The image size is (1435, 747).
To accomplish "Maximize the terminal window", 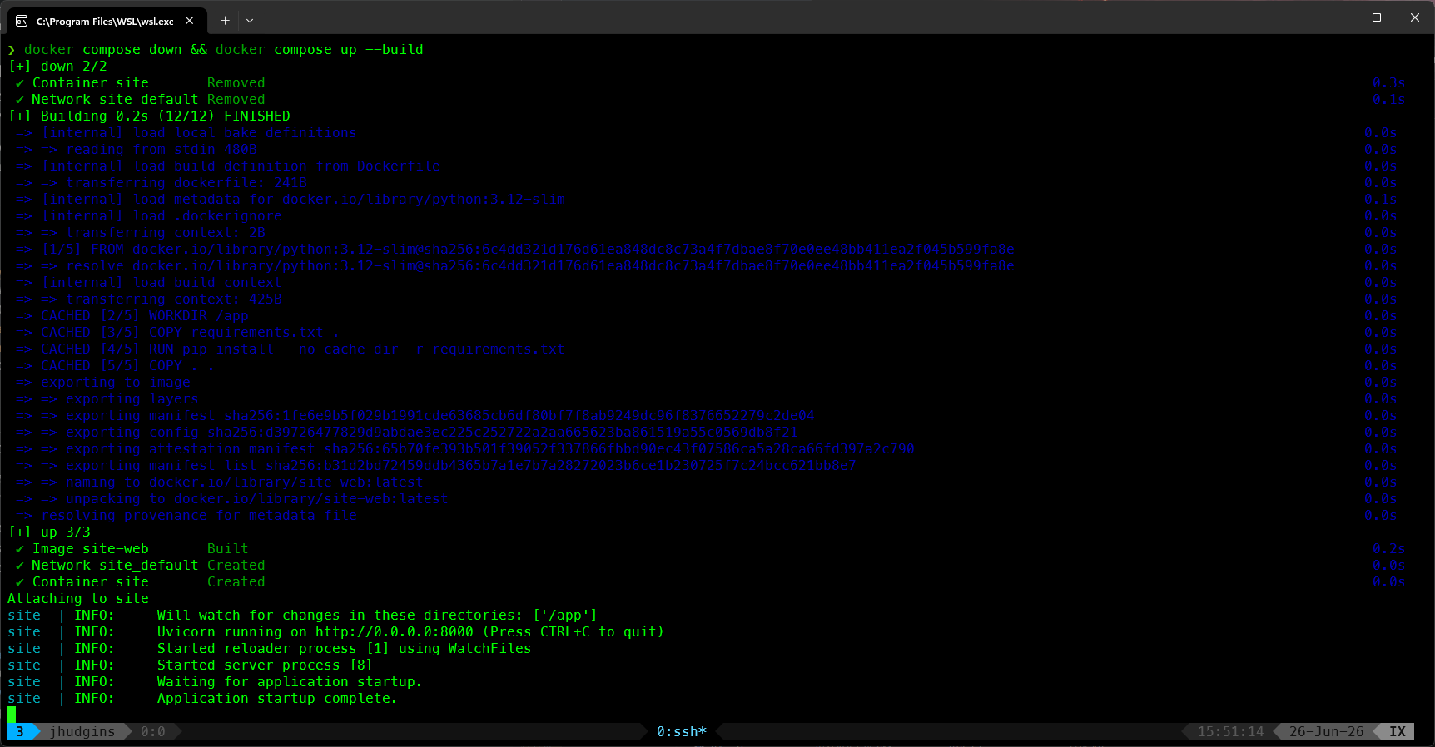I will [1377, 17].
